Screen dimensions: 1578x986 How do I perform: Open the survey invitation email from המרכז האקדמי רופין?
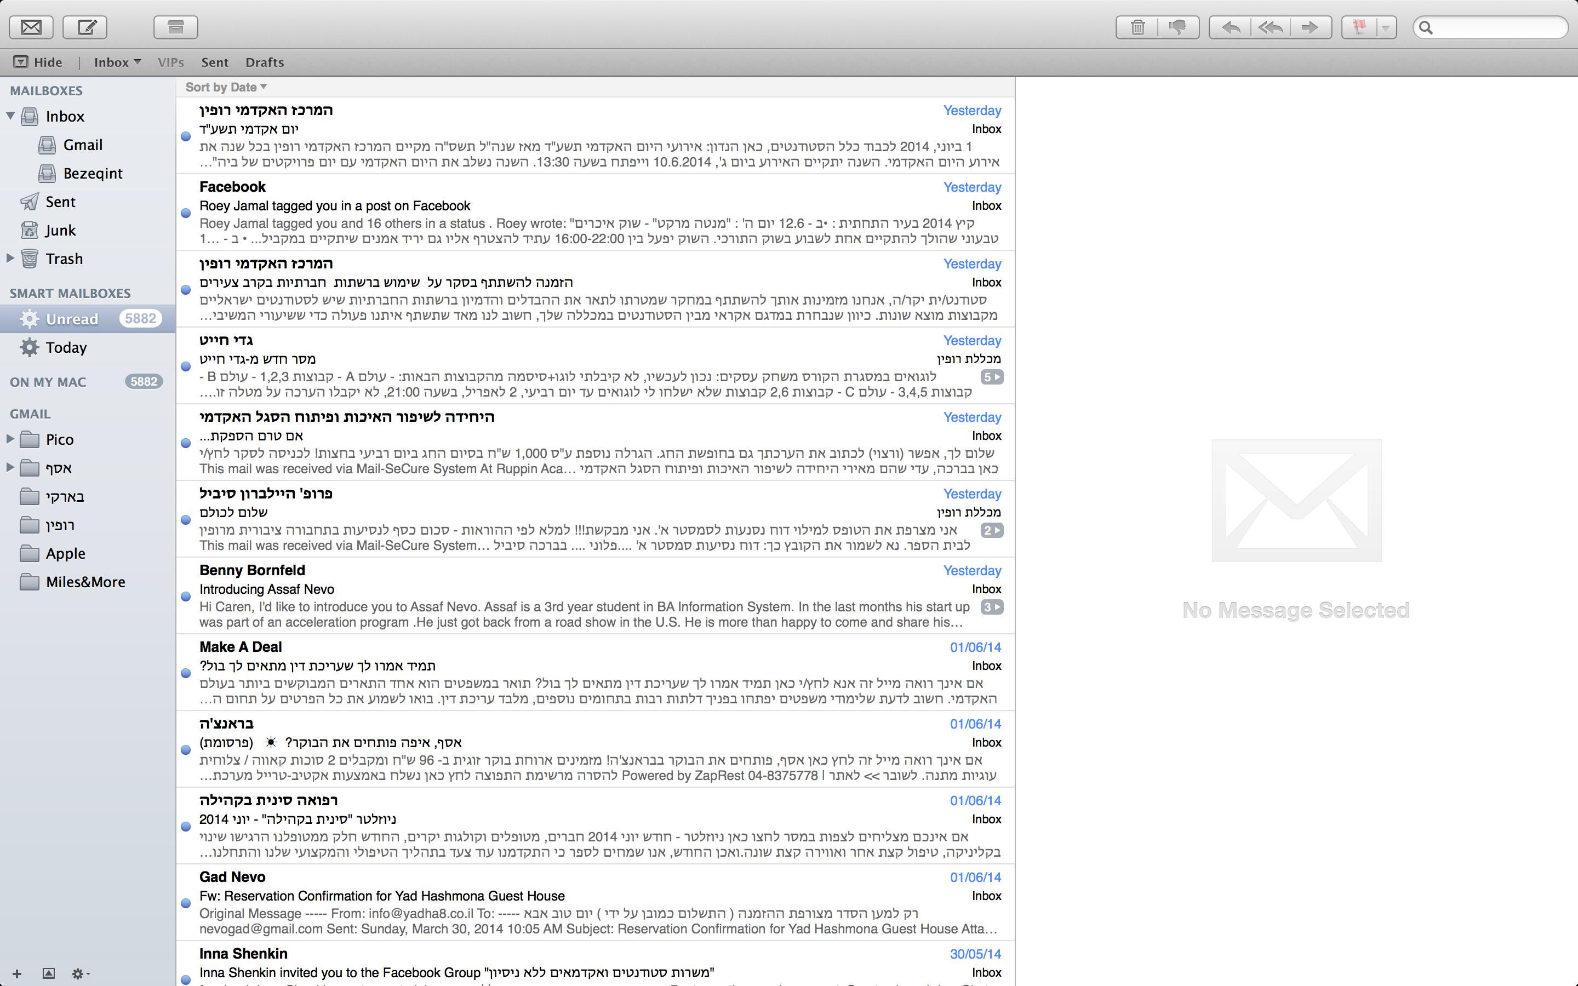point(596,289)
